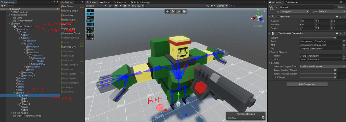Viewport: 346px width, 122px height.
Task: Open the Project Settings tab
Action: tap(140, 2)
